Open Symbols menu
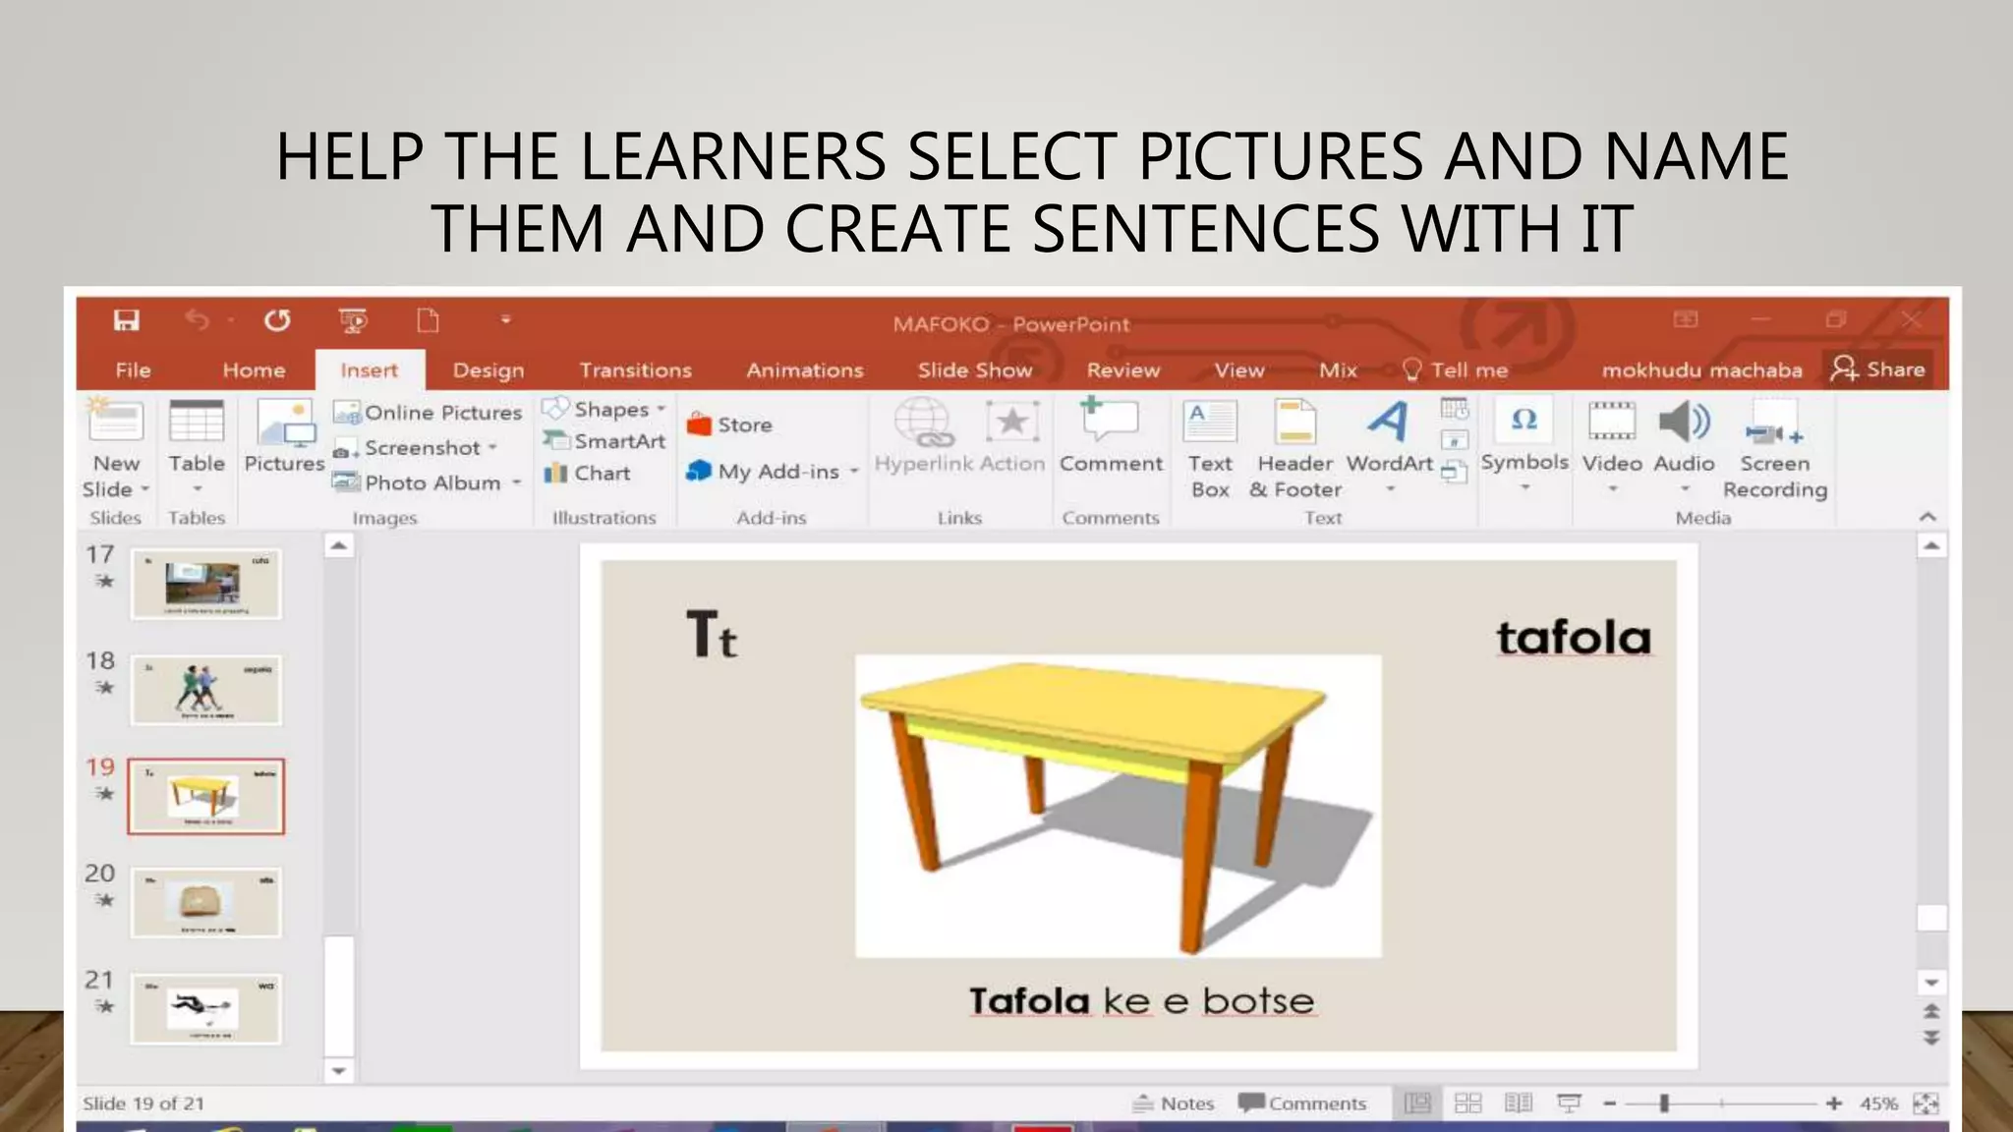 click(x=1524, y=444)
